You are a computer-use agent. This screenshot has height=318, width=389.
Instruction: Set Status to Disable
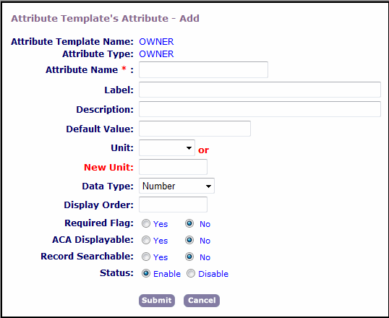(191, 273)
